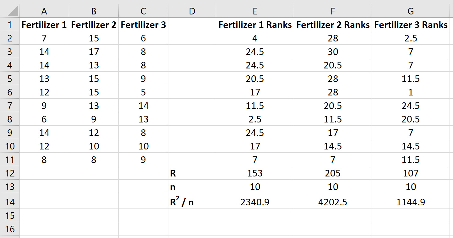453x238 pixels.
Task: Click n value 10 under Fertilizer 1 Ranks
Action: tap(255, 187)
